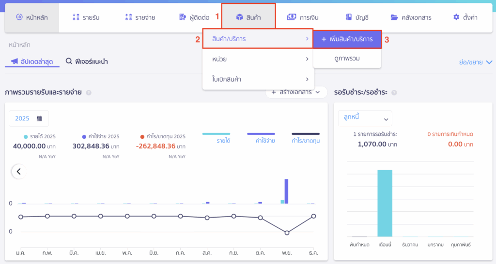The image size is (496, 264).
Task: Open the ตั้งค่า settings gear menu
Action: [465, 17]
